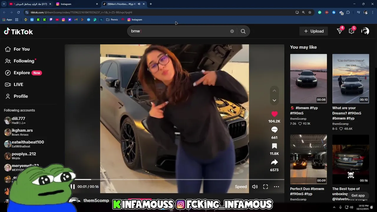Clear the search field with the X icon
The height and width of the screenshot is (212, 377).
click(x=232, y=31)
